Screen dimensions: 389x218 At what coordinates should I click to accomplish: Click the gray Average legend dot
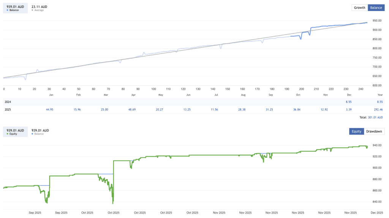point(33,10)
